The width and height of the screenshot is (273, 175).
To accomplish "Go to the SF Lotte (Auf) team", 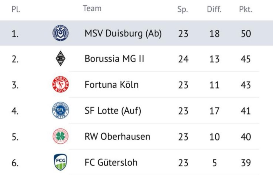I will (x=112, y=111).
